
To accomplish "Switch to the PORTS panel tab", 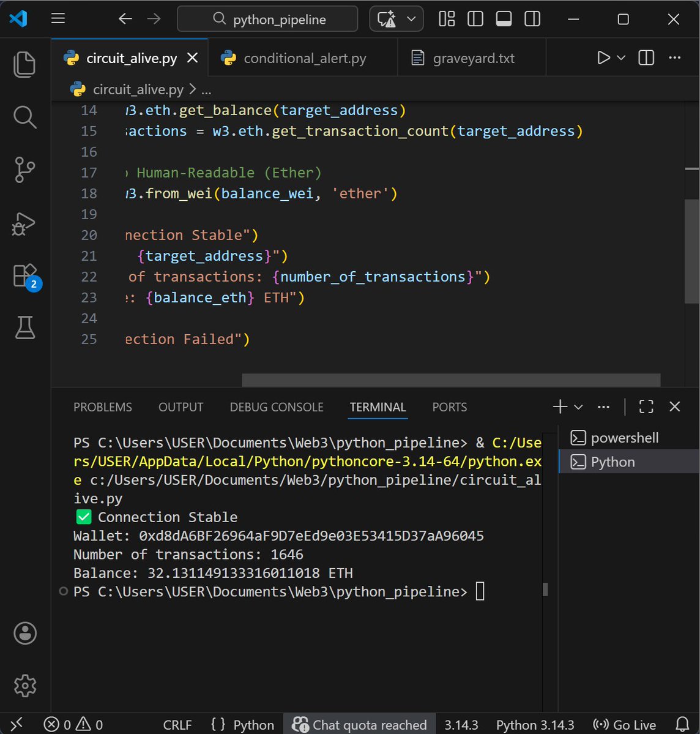I will point(449,406).
